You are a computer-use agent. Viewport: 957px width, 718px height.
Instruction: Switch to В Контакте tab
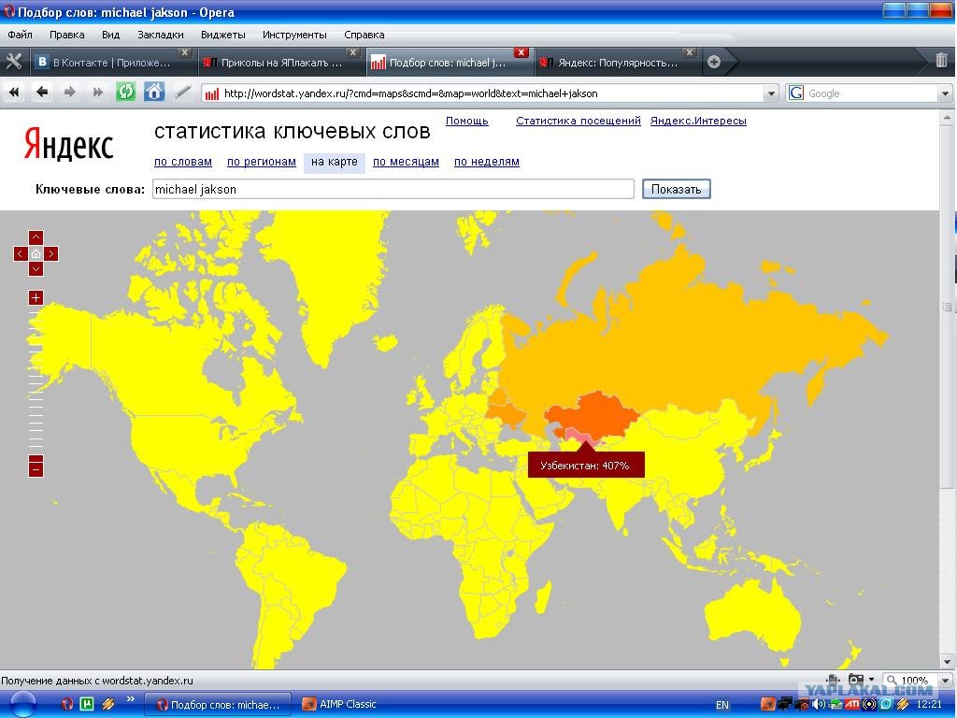[113, 63]
